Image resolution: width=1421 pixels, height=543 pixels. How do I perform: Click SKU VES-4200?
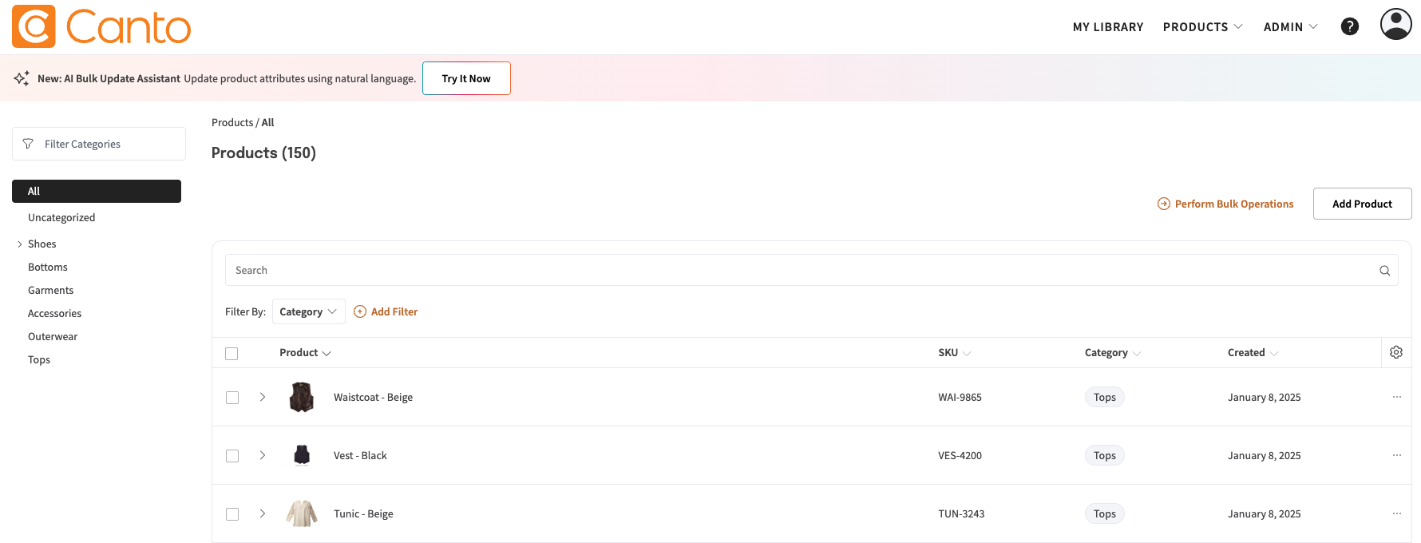point(960,455)
